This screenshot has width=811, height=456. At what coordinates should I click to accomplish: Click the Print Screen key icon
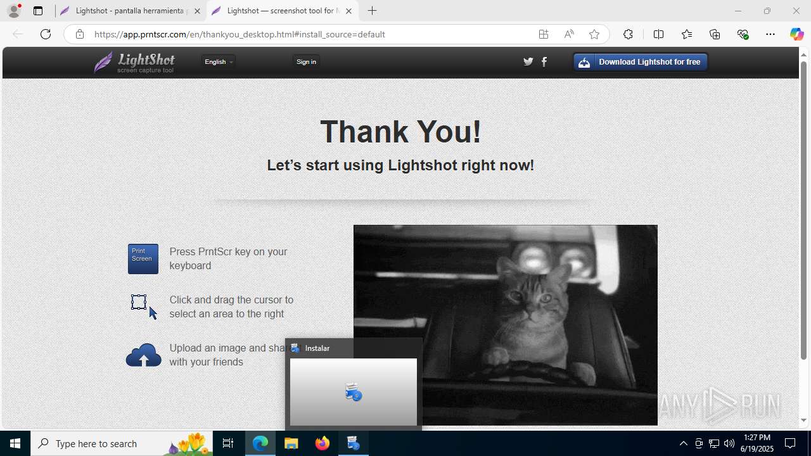click(x=143, y=259)
